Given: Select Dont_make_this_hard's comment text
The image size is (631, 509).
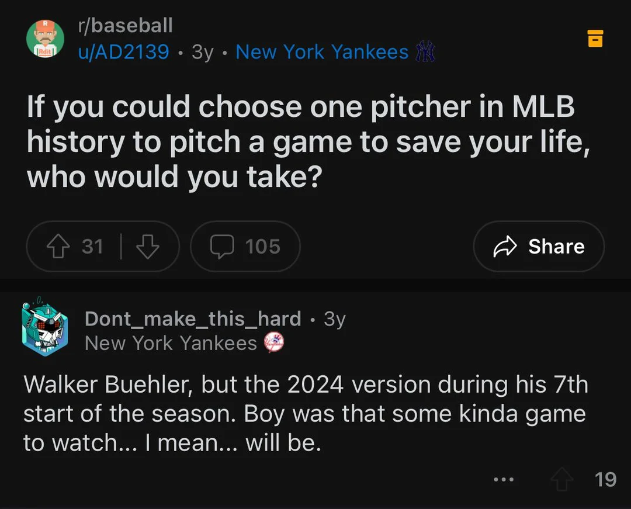Looking at the screenshot, I should click(x=304, y=413).
